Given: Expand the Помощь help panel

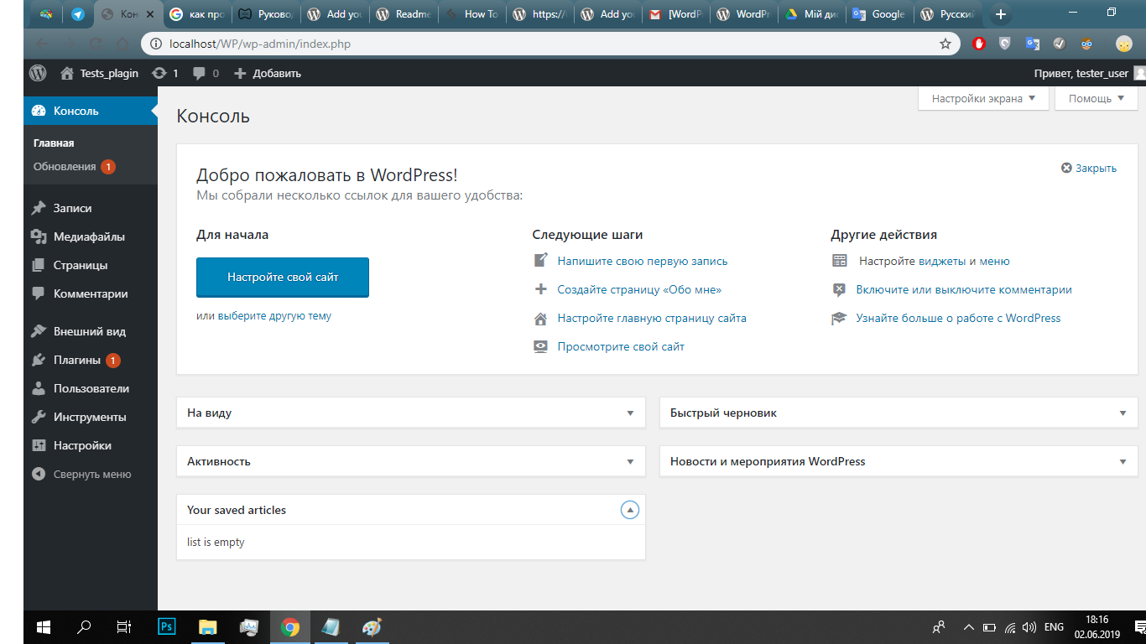Looking at the screenshot, I should (x=1097, y=98).
